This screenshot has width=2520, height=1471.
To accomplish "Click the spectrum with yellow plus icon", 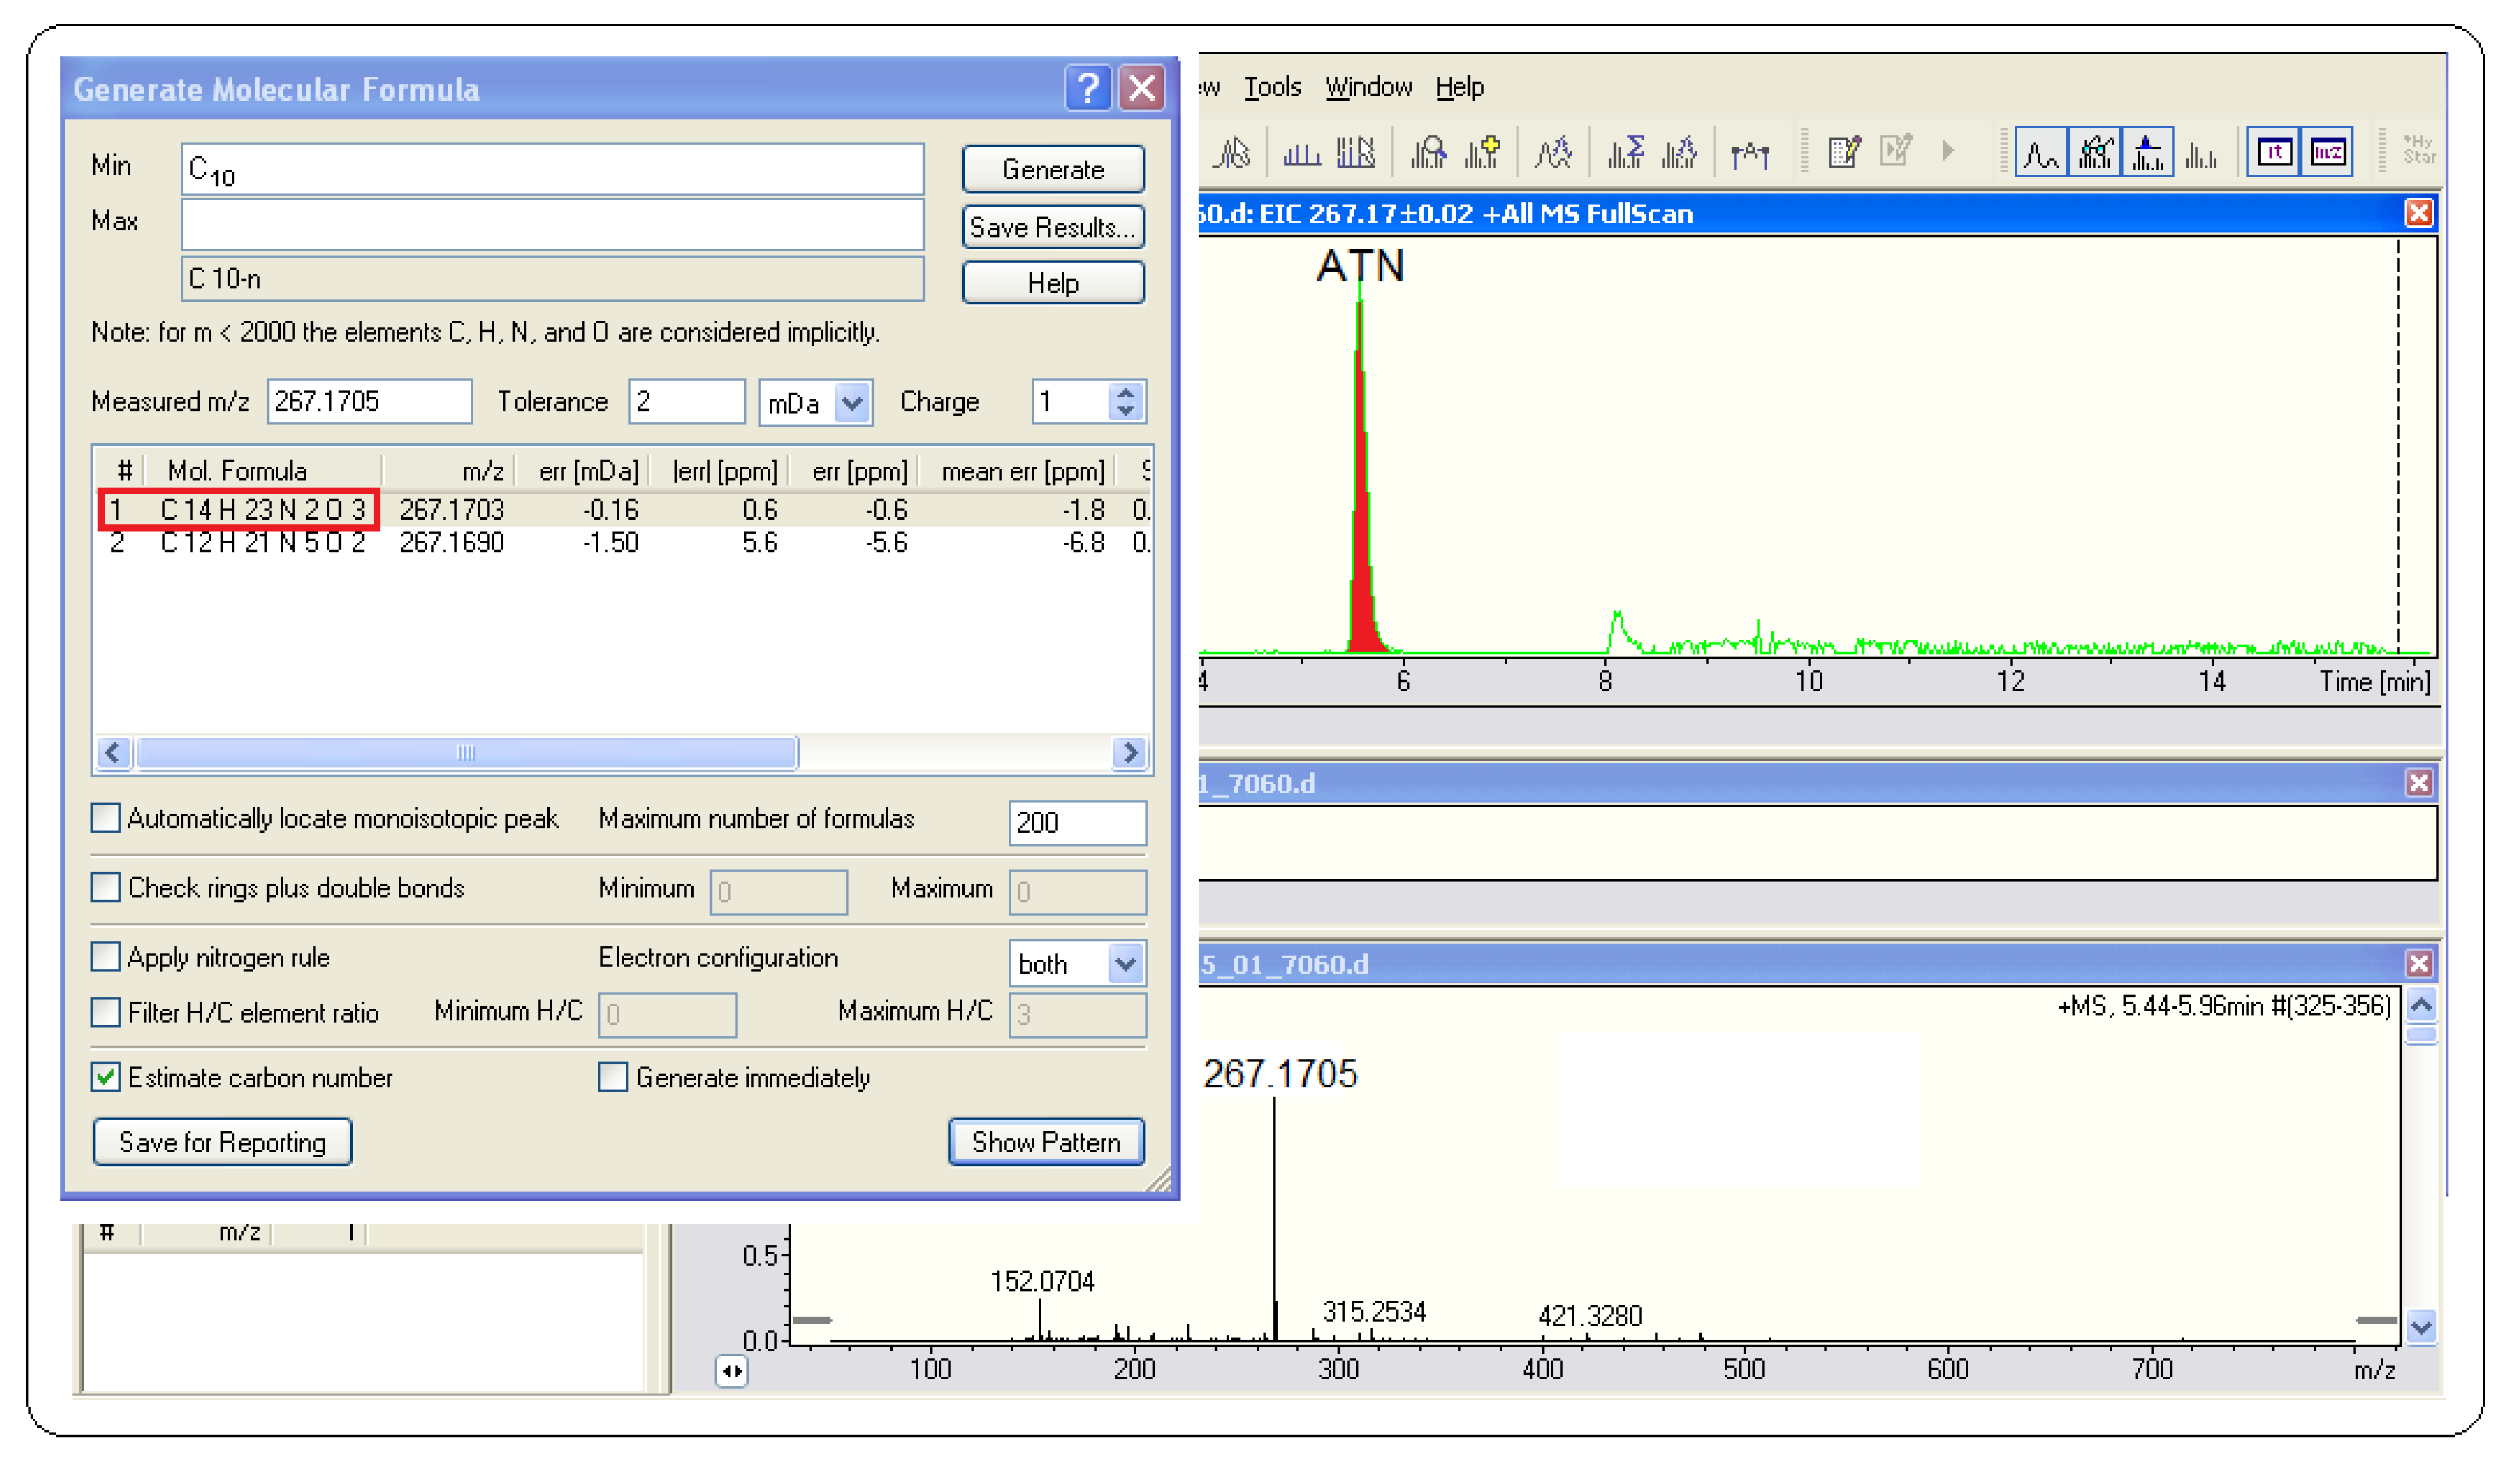I will pos(1482,152).
